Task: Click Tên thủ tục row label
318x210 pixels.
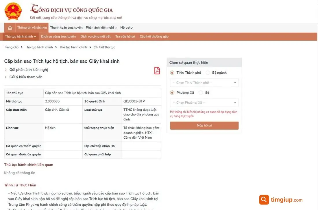Action: click(14, 93)
